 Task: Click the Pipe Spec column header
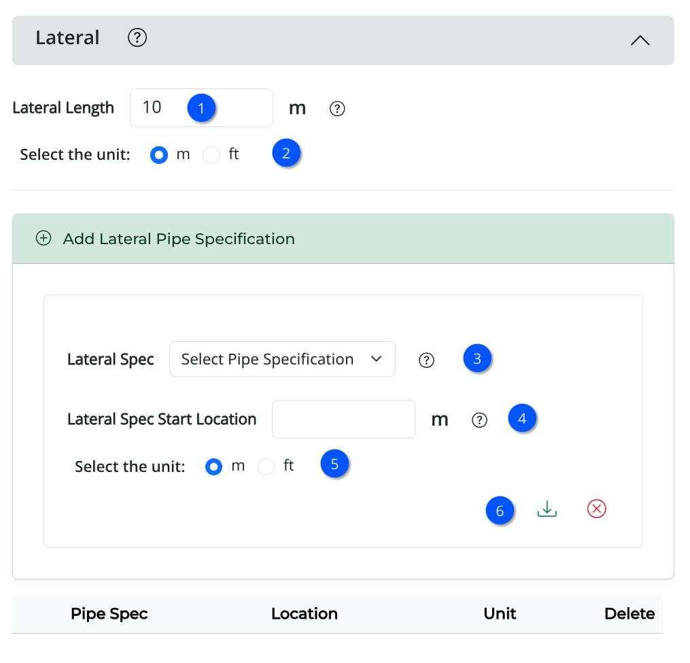tap(109, 613)
